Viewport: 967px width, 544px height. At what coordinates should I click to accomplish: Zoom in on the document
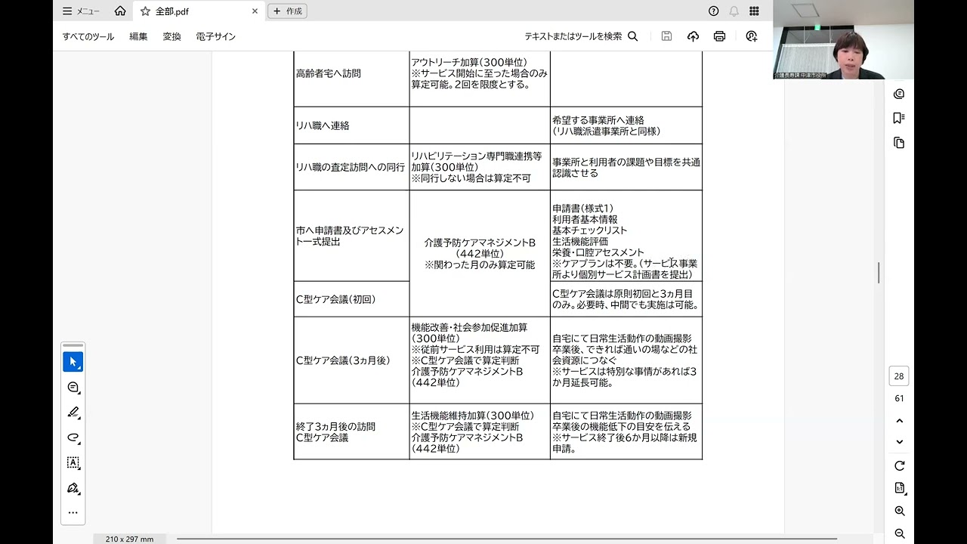coord(899,512)
